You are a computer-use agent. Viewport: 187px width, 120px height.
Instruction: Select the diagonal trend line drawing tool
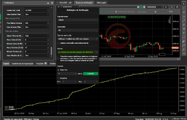(x=184, y=21)
